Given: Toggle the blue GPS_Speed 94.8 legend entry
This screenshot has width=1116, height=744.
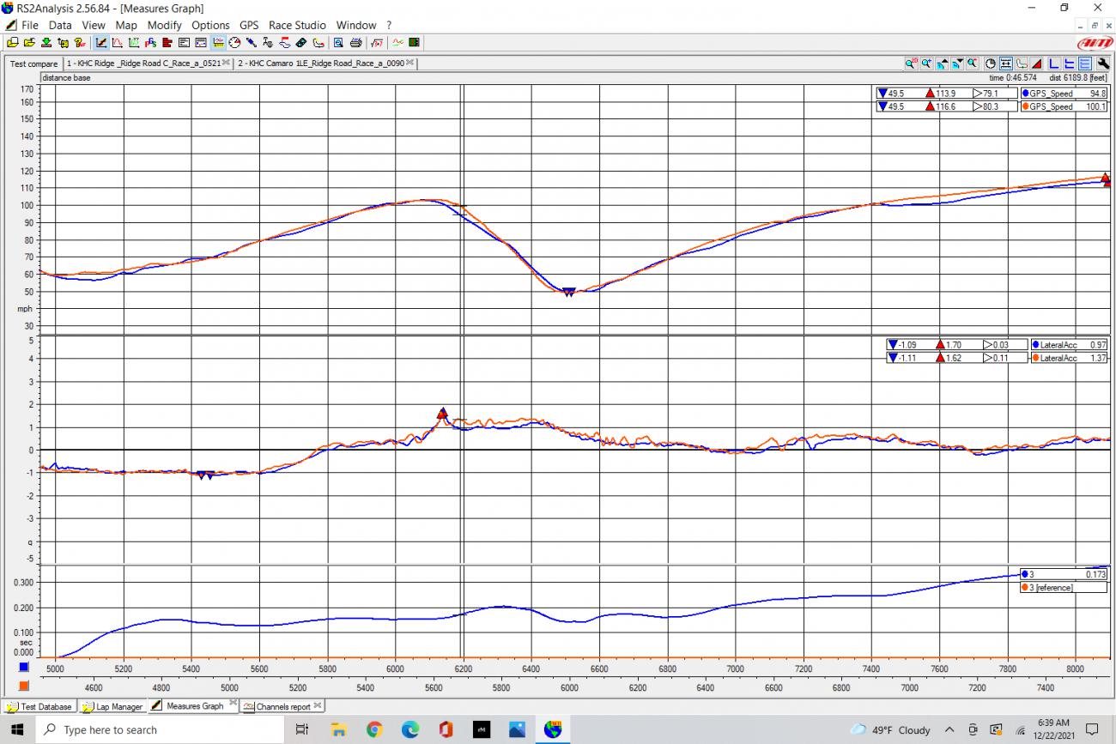Looking at the screenshot, I should pos(1064,93).
